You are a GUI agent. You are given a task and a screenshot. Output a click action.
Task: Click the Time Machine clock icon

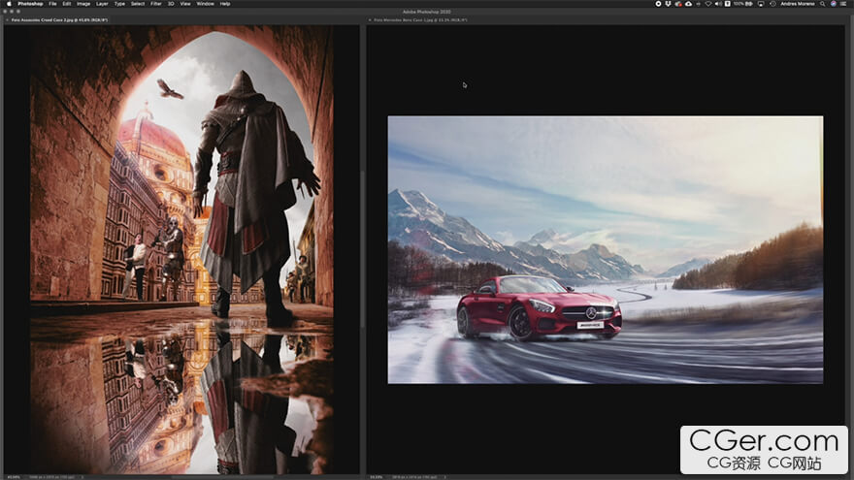[772, 4]
